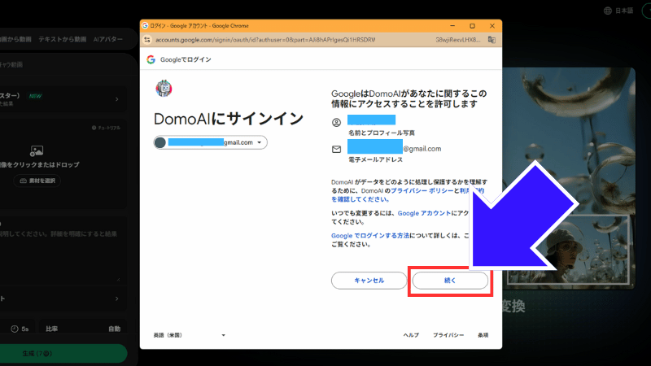
Task: Click the site information icon in address bar
Action: pos(148,39)
